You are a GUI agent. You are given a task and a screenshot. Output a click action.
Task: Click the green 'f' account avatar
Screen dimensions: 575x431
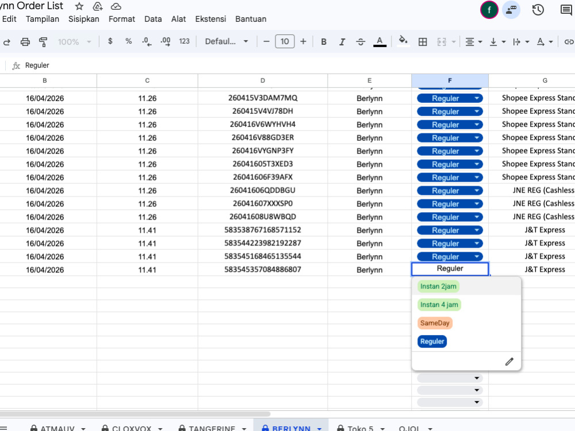click(489, 10)
